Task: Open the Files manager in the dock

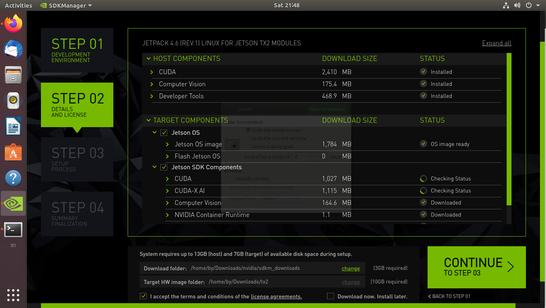Action: click(x=13, y=75)
